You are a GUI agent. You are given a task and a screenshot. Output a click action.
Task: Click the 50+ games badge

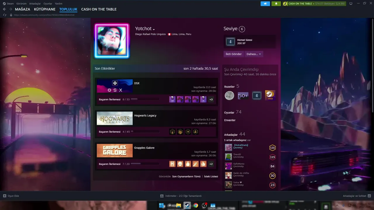click(243, 95)
